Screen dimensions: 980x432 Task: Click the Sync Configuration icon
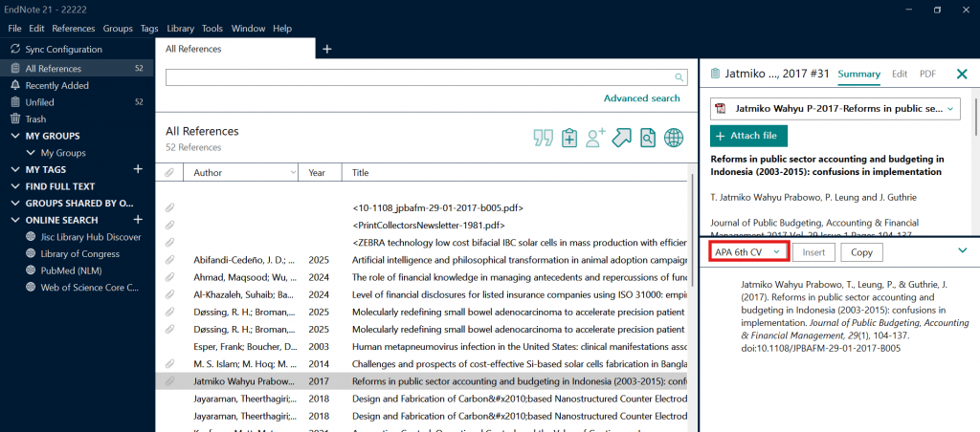(15, 50)
